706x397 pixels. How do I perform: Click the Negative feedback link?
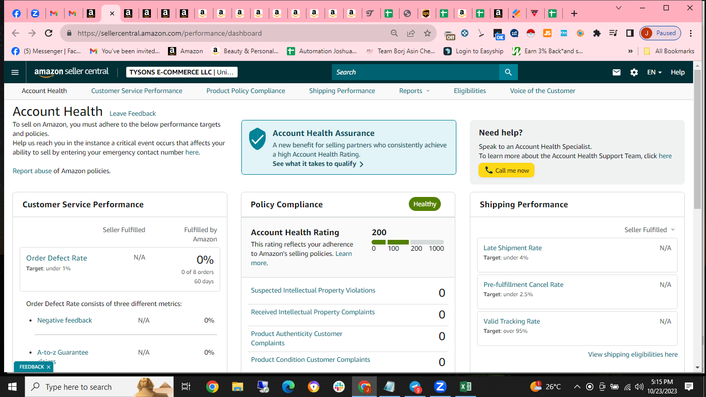coord(65,320)
